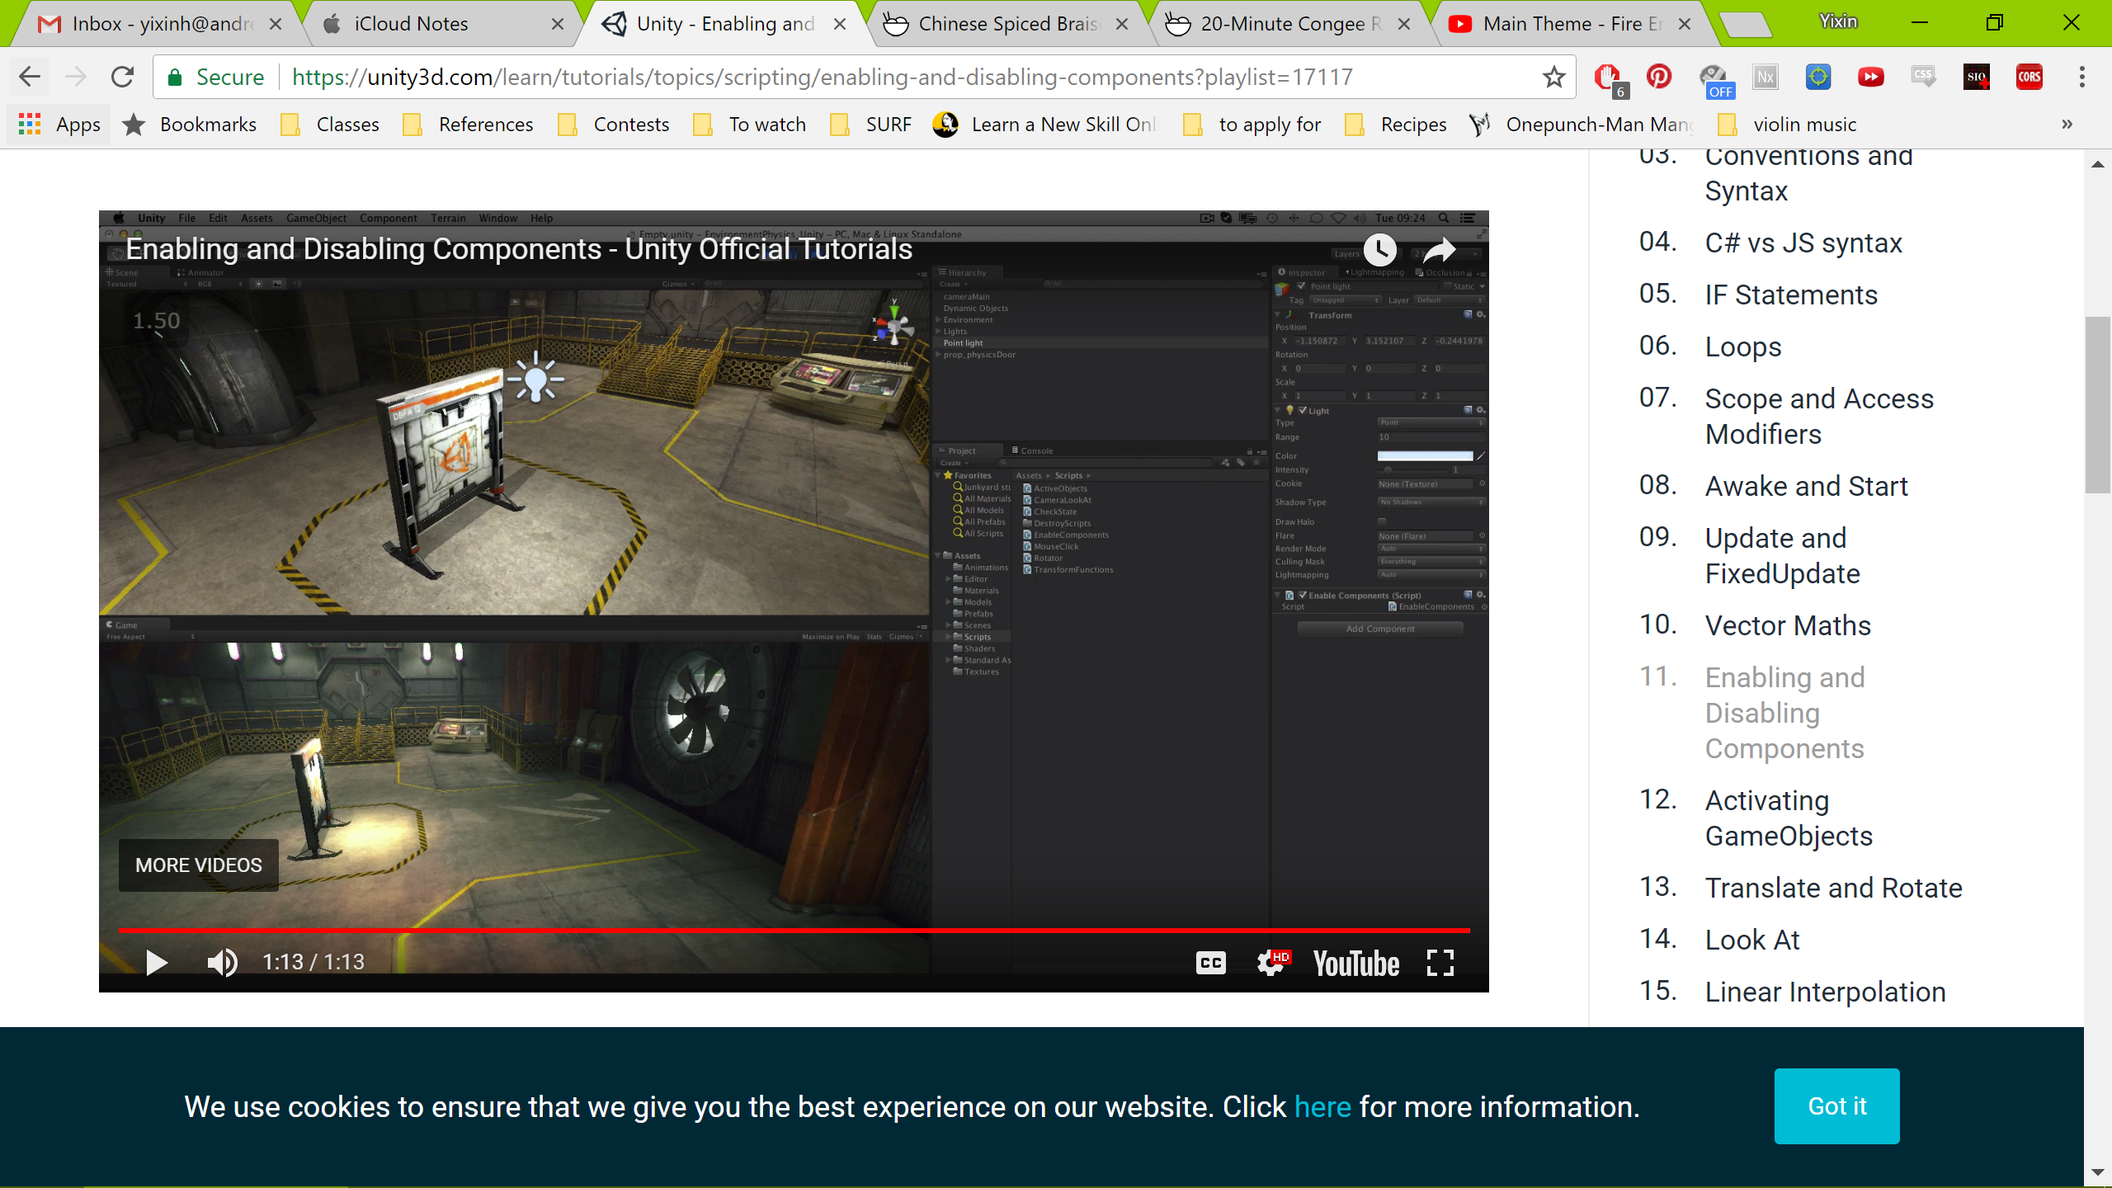Click the Yixin profile button
The width and height of the screenshot is (2112, 1188).
tap(1839, 21)
